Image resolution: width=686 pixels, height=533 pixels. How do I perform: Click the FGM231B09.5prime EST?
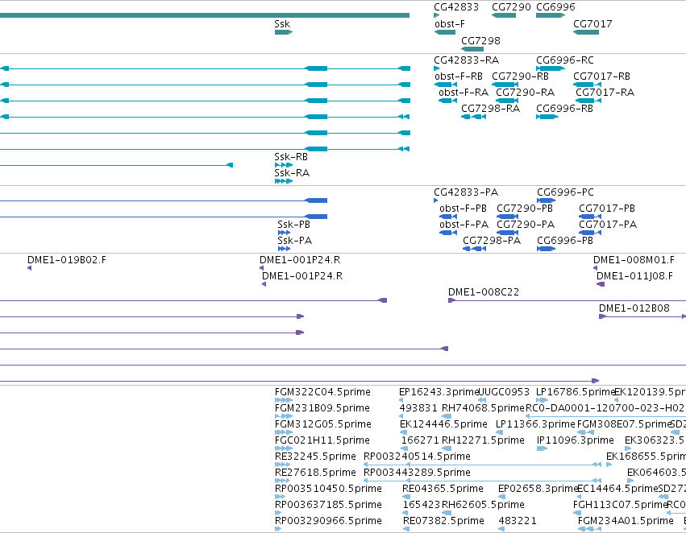click(284, 416)
